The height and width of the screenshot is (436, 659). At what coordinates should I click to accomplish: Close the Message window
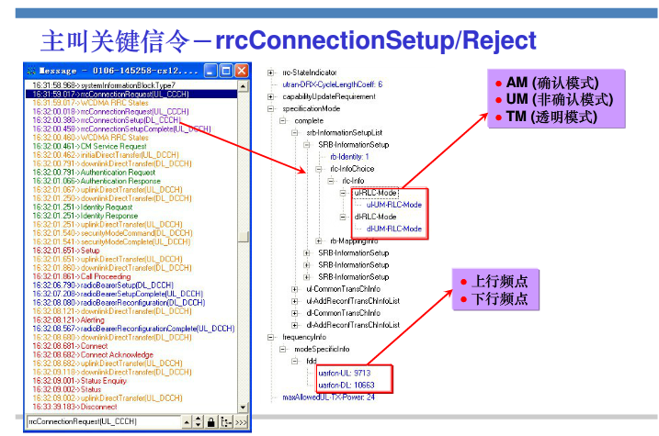(x=241, y=71)
